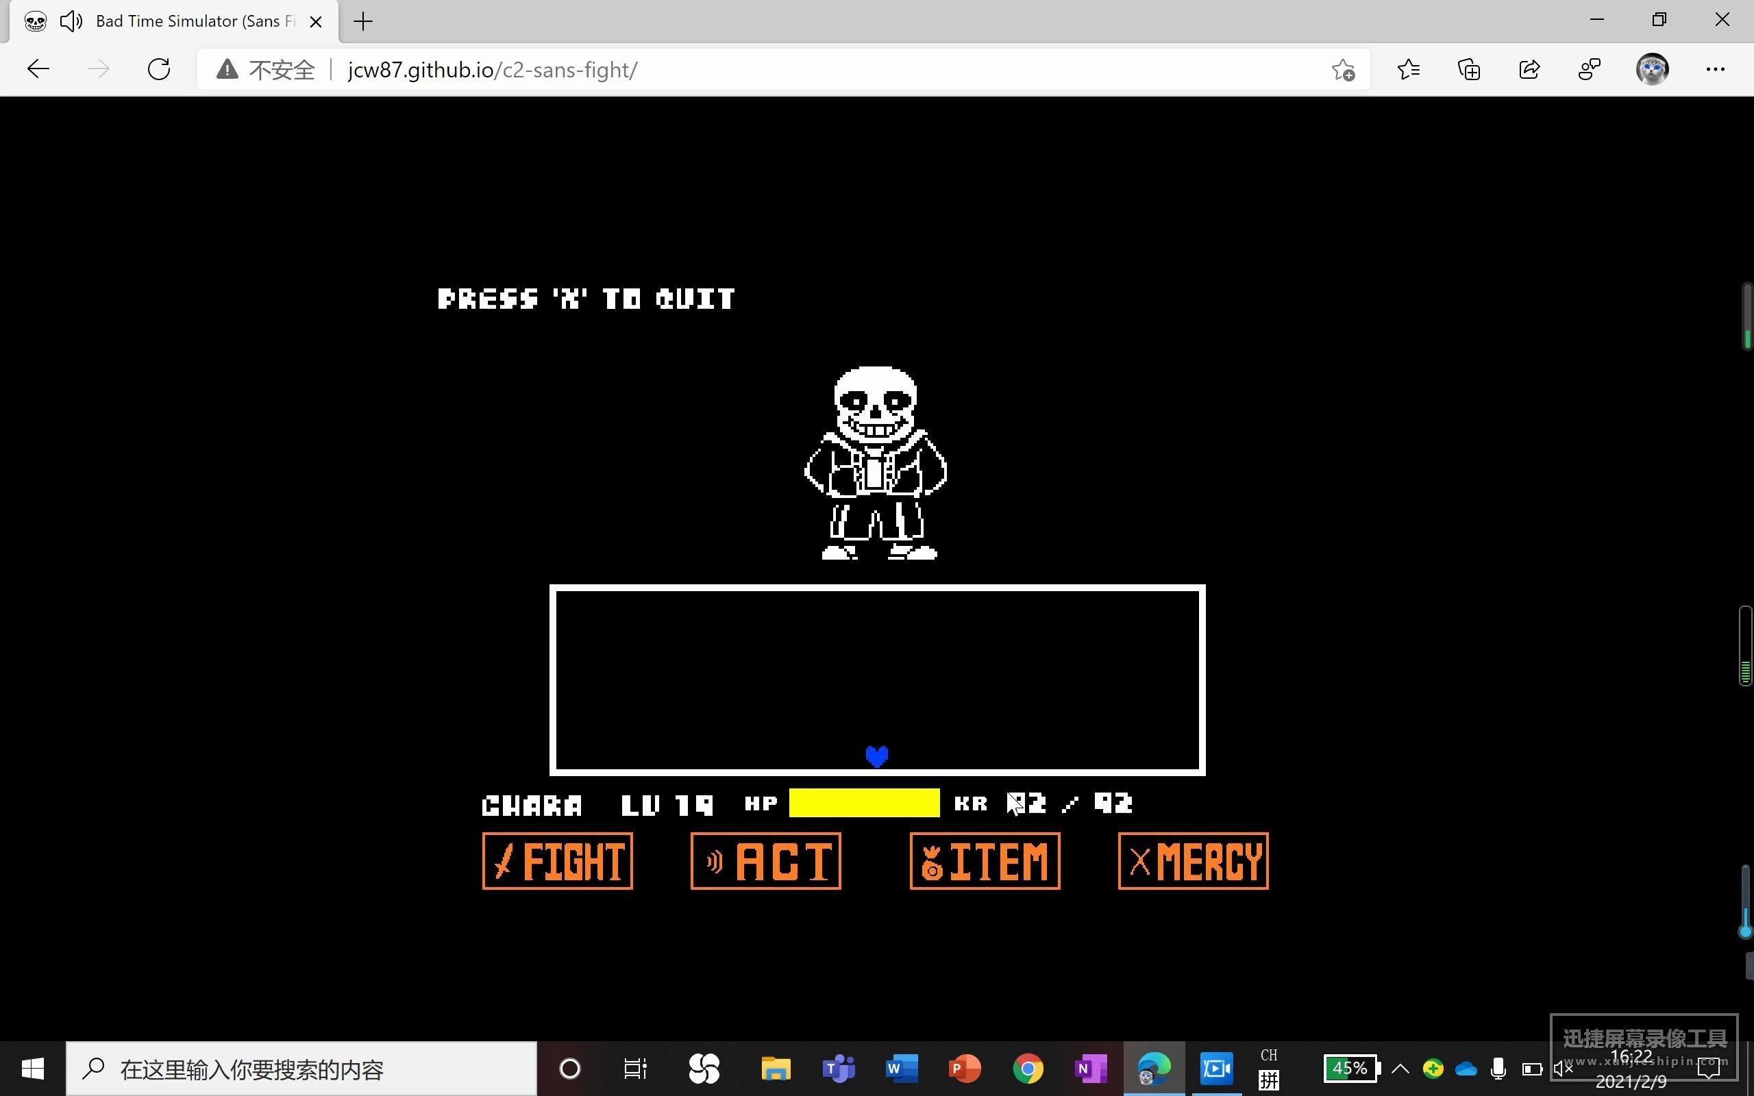Open File Explorer from taskbar
The height and width of the screenshot is (1096, 1754).
coord(776,1069)
